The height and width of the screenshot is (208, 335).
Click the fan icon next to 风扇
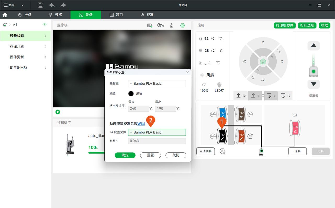point(202,75)
